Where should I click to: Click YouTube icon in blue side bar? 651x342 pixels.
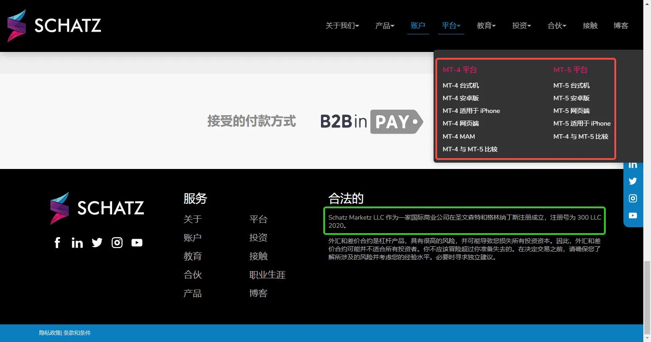633,216
